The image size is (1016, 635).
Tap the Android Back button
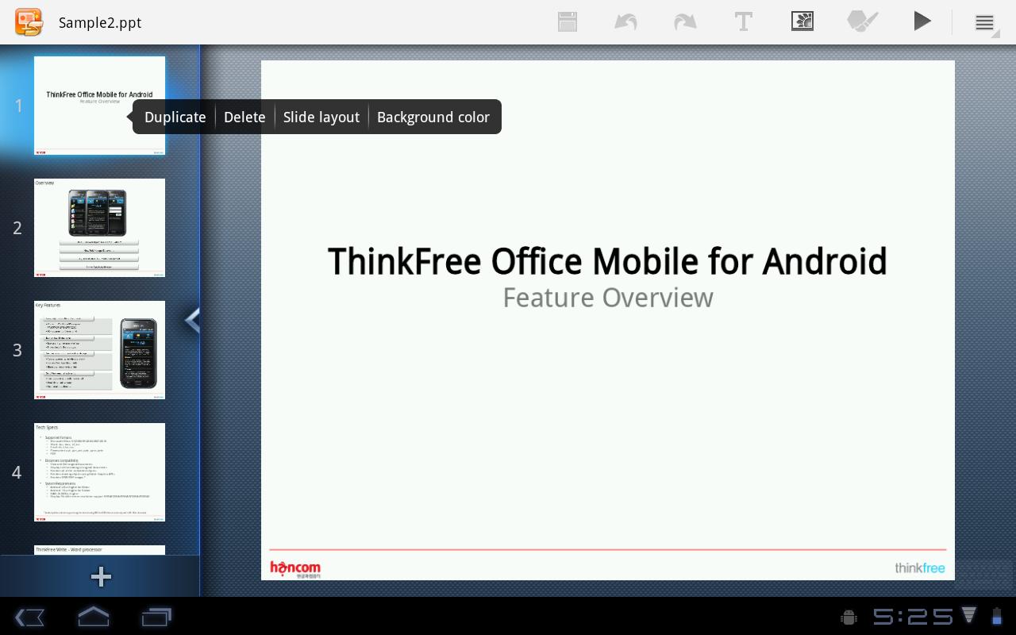point(29,617)
